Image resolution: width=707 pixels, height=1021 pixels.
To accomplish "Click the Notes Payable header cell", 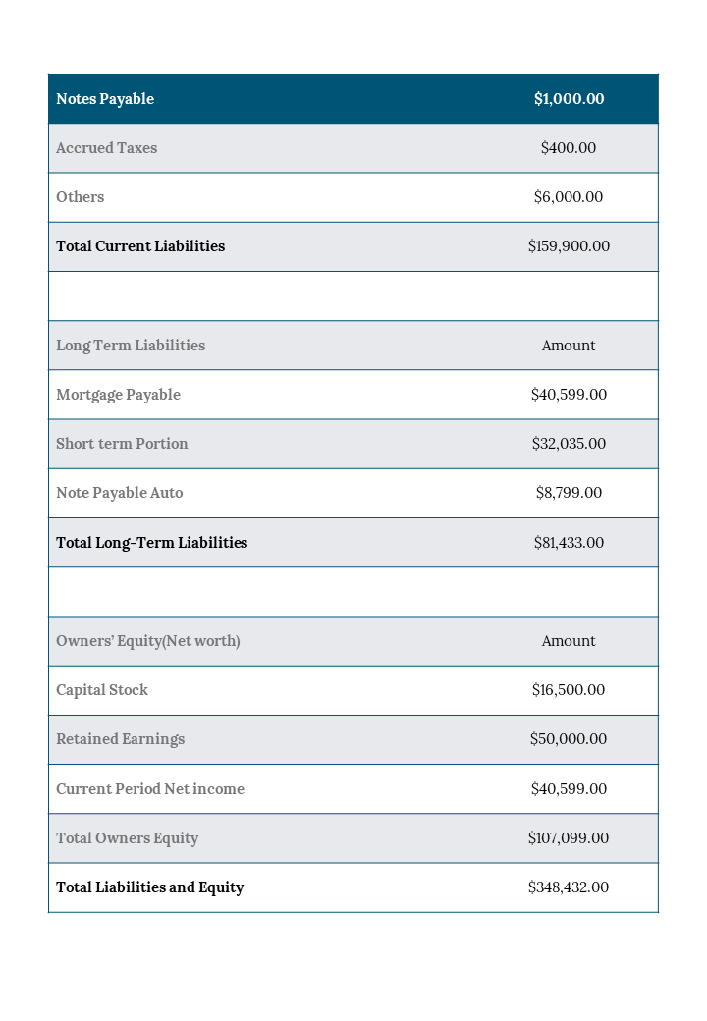I will tap(105, 99).
